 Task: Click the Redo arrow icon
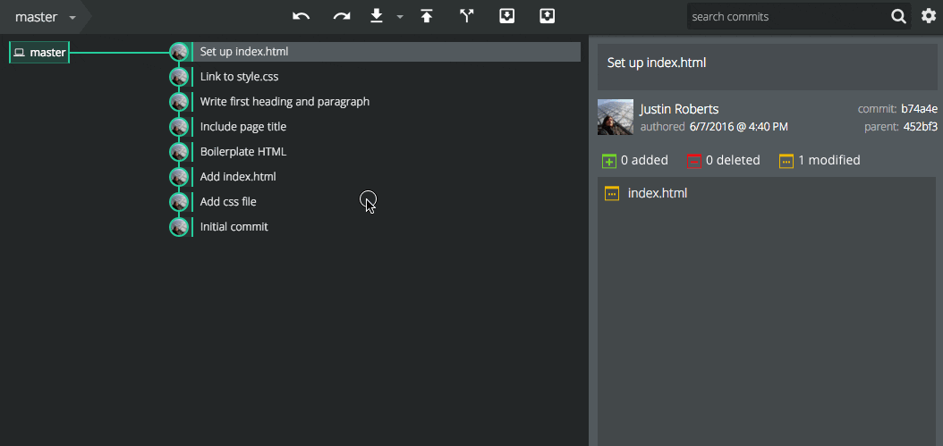342,16
